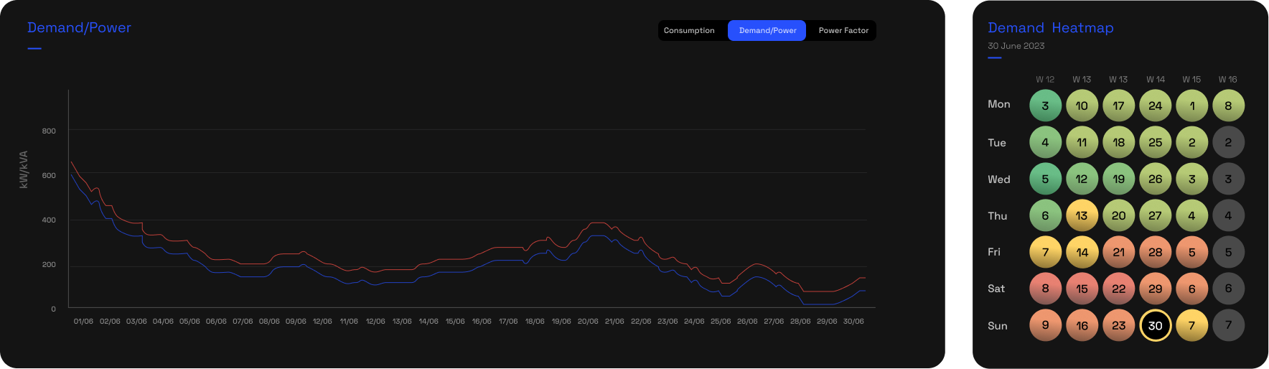Click 01/06 date label on x-axis

pyautogui.click(x=83, y=322)
